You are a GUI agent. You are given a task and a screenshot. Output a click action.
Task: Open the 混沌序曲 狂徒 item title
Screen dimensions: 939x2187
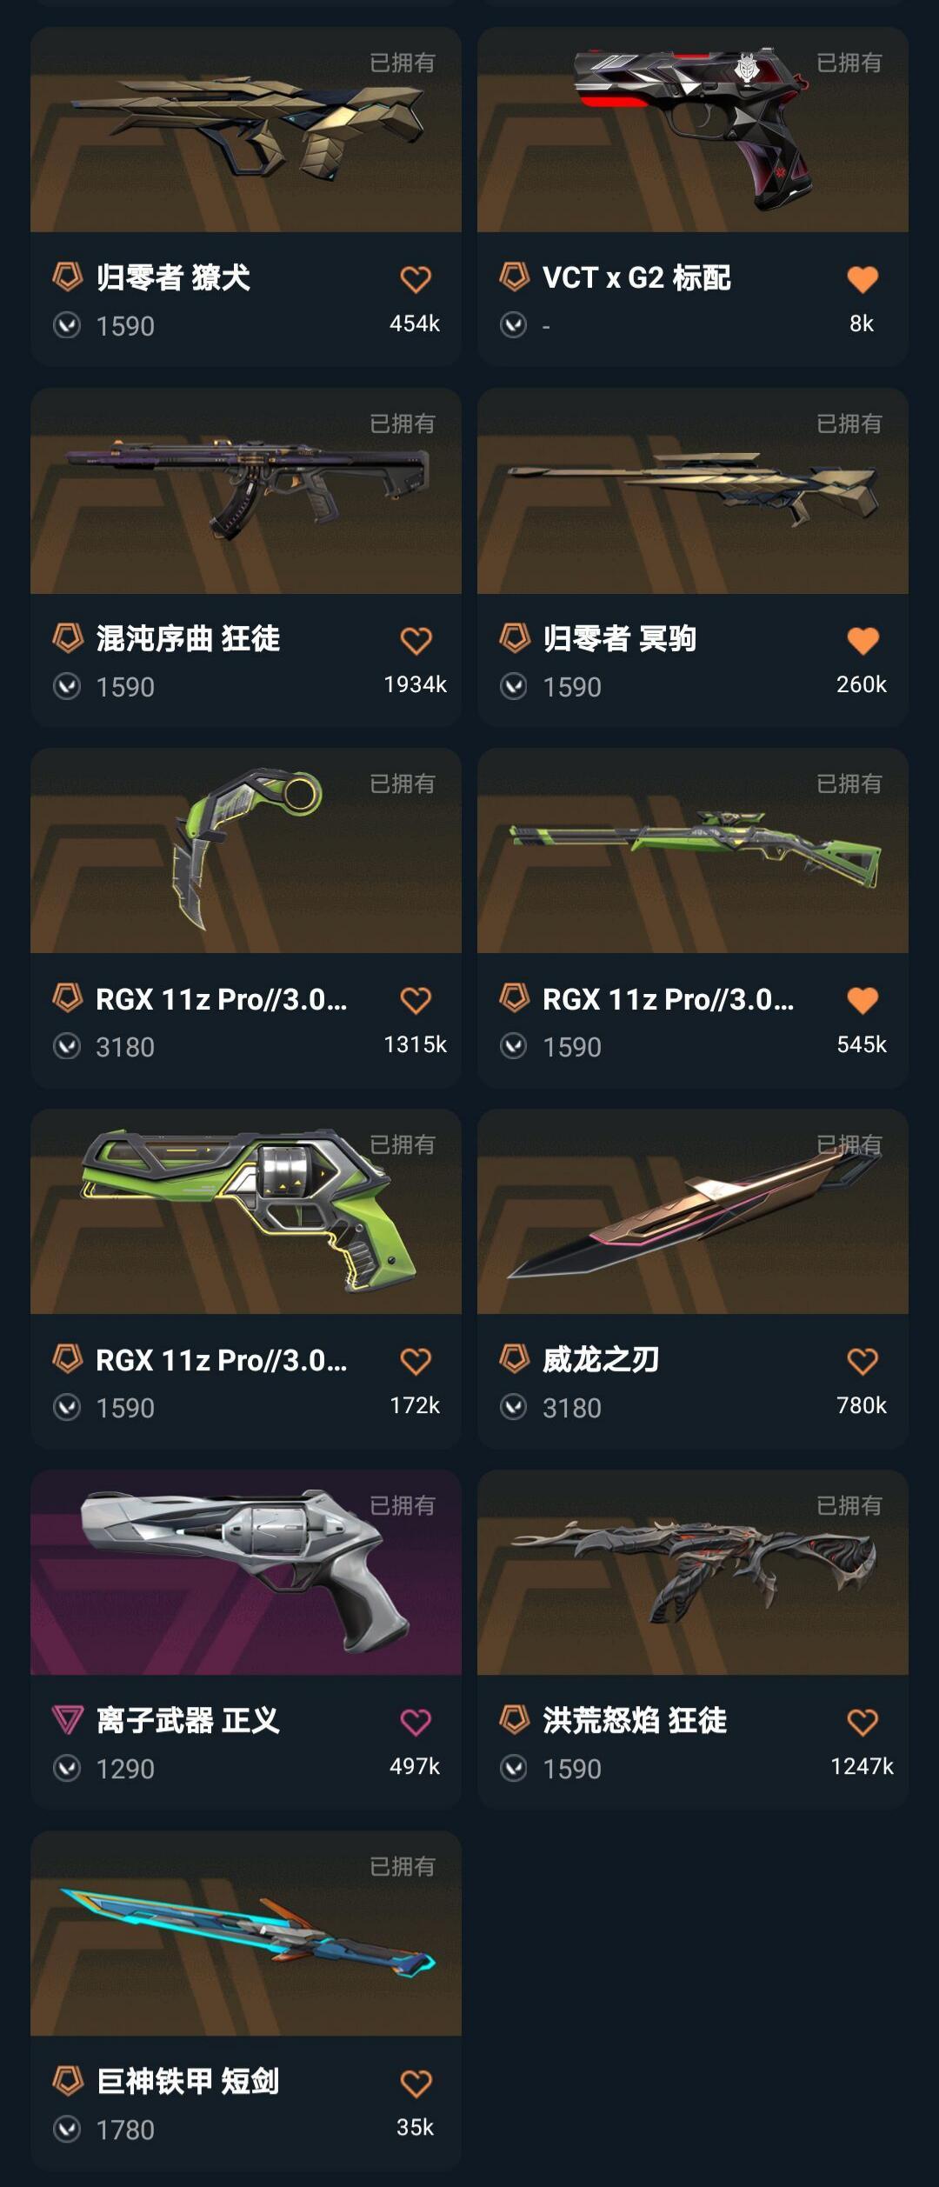[x=188, y=638]
